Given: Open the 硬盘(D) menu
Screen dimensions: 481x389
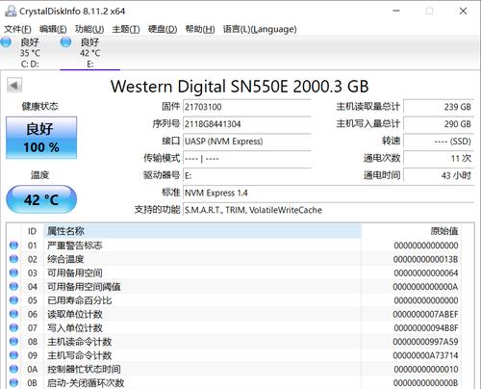Looking at the screenshot, I should (x=163, y=29).
